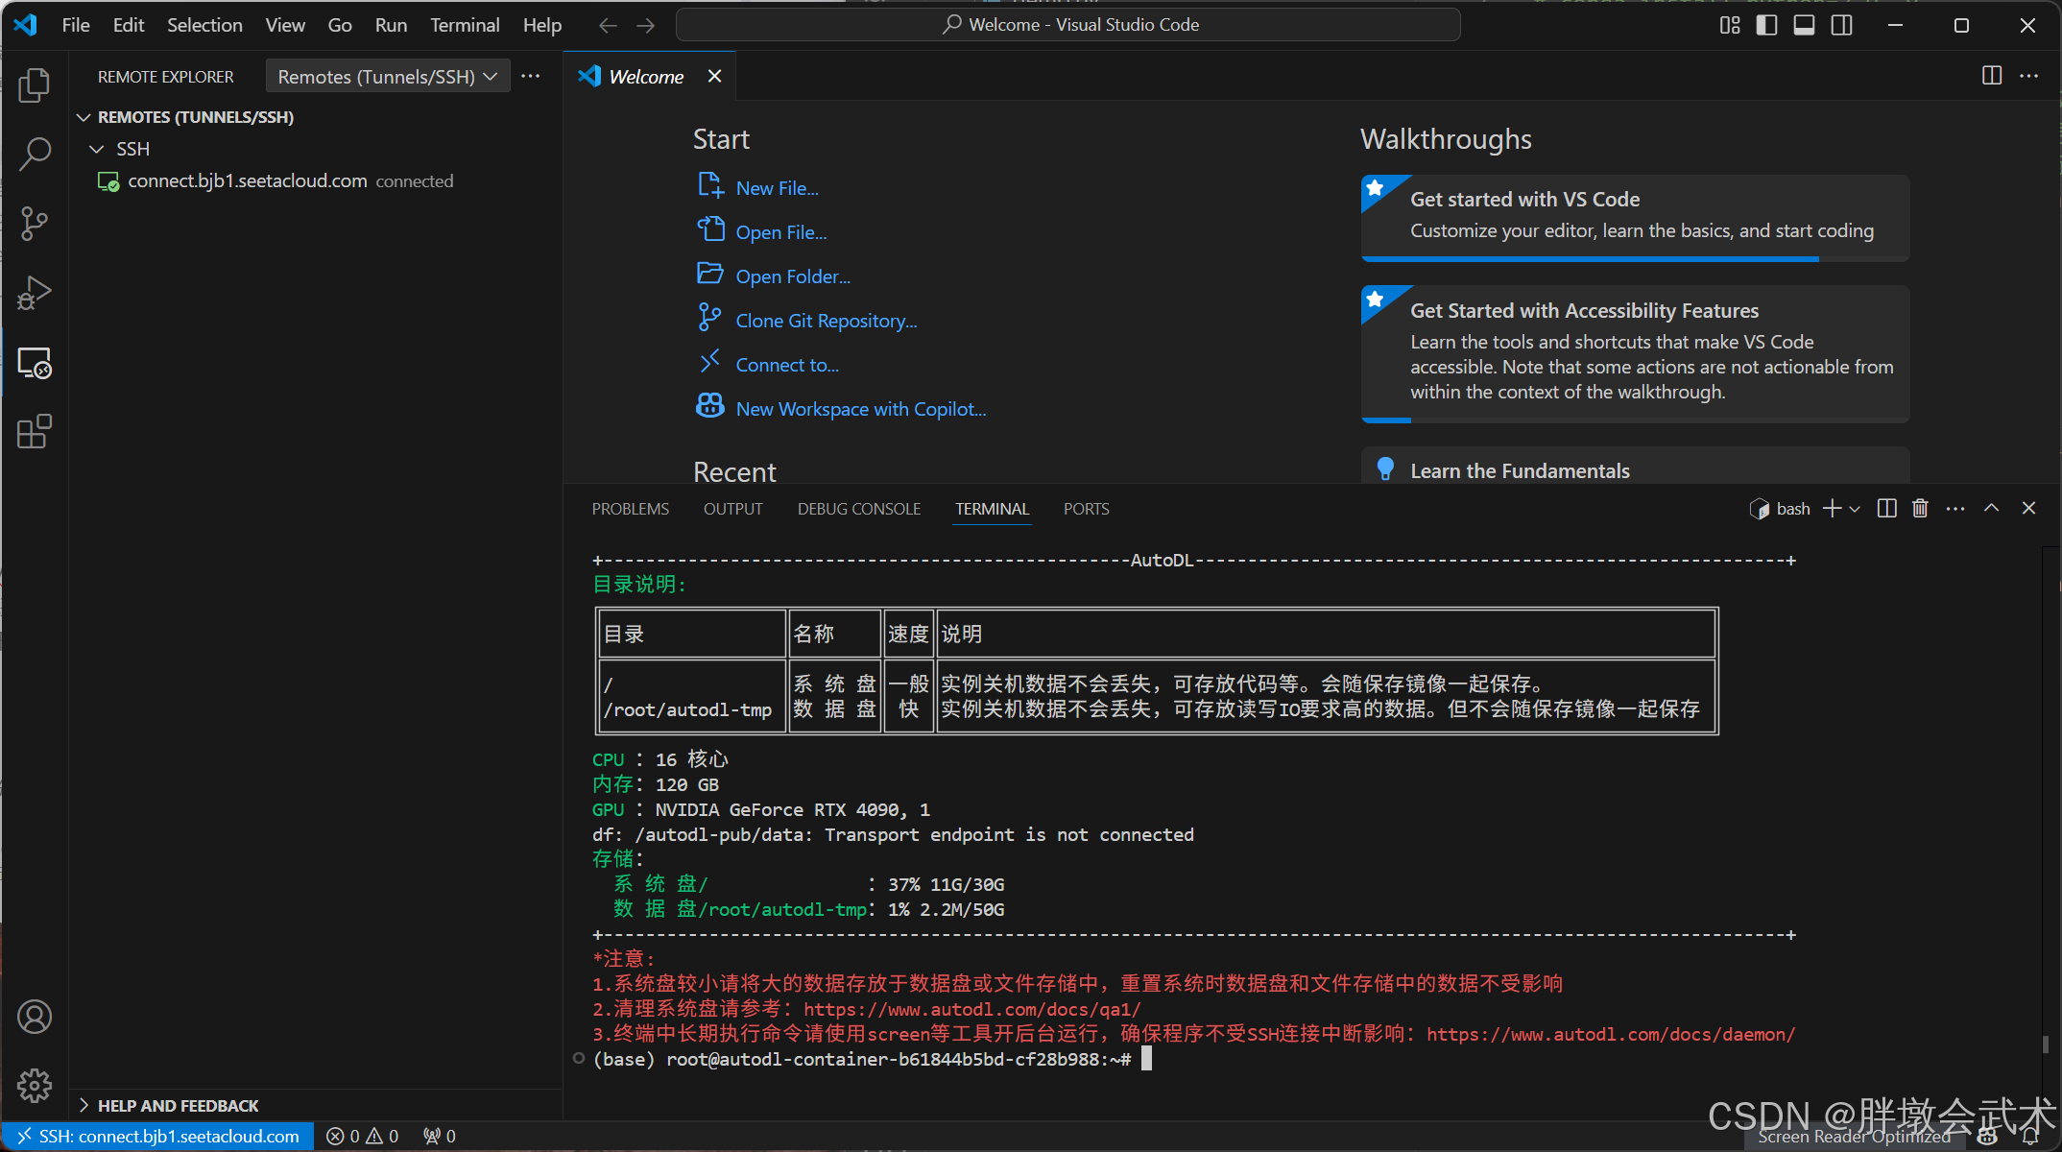Click the Open Folder link
This screenshot has width=2062, height=1152.
[x=792, y=276]
